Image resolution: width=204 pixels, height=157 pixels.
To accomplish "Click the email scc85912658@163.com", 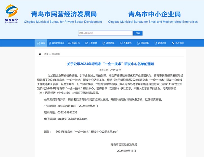I will pos(72,119).
